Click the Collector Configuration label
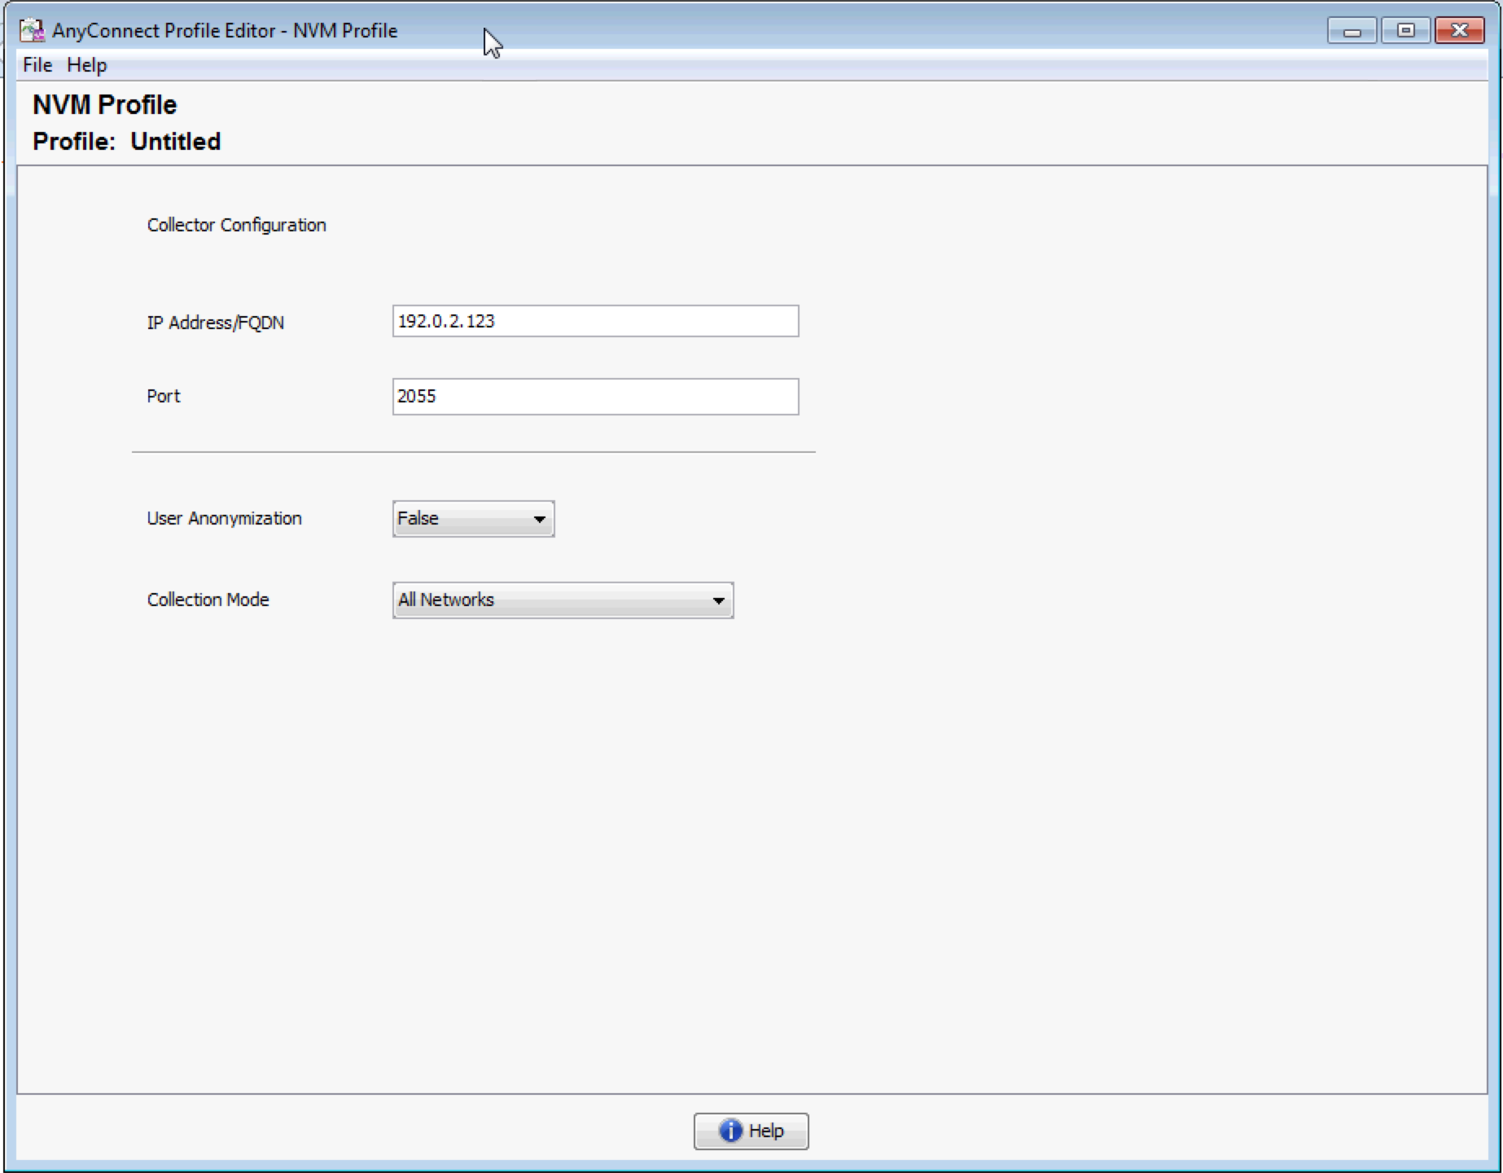Image resolution: width=1503 pixels, height=1173 pixels. pyautogui.click(x=236, y=225)
